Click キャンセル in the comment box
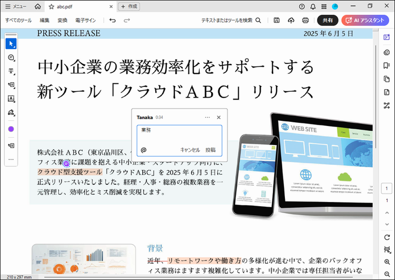This screenshot has height=280, width=395. tap(190, 150)
